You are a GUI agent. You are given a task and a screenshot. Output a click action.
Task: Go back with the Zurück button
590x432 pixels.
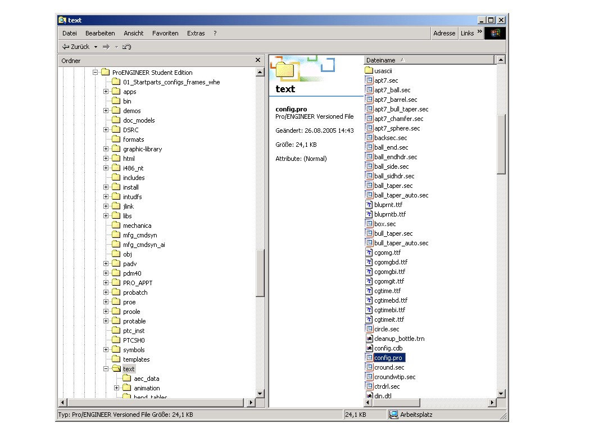tap(76, 47)
